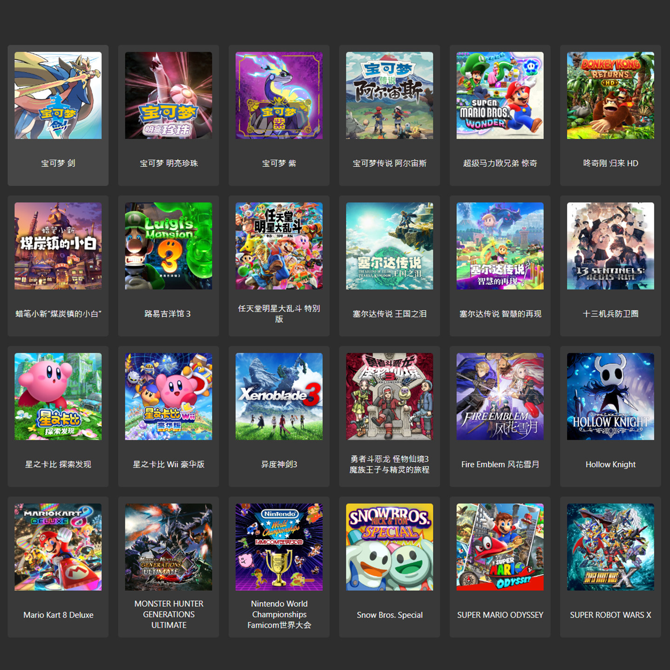670x670 pixels.
Task: Choose the title "路易吉洋馆 3"
Action: pyautogui.click(x=168, y=314)
